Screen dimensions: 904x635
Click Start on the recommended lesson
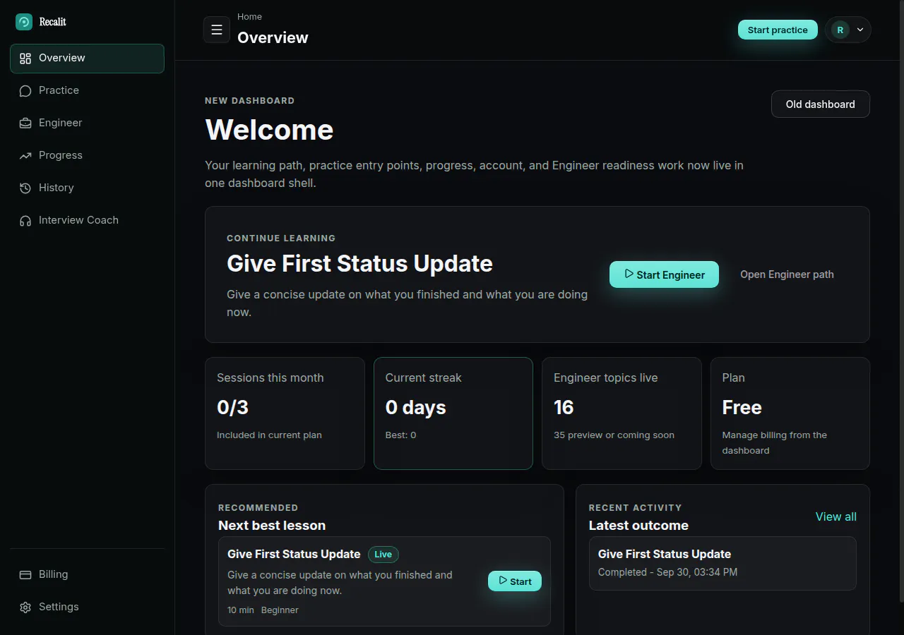[515, 581]
